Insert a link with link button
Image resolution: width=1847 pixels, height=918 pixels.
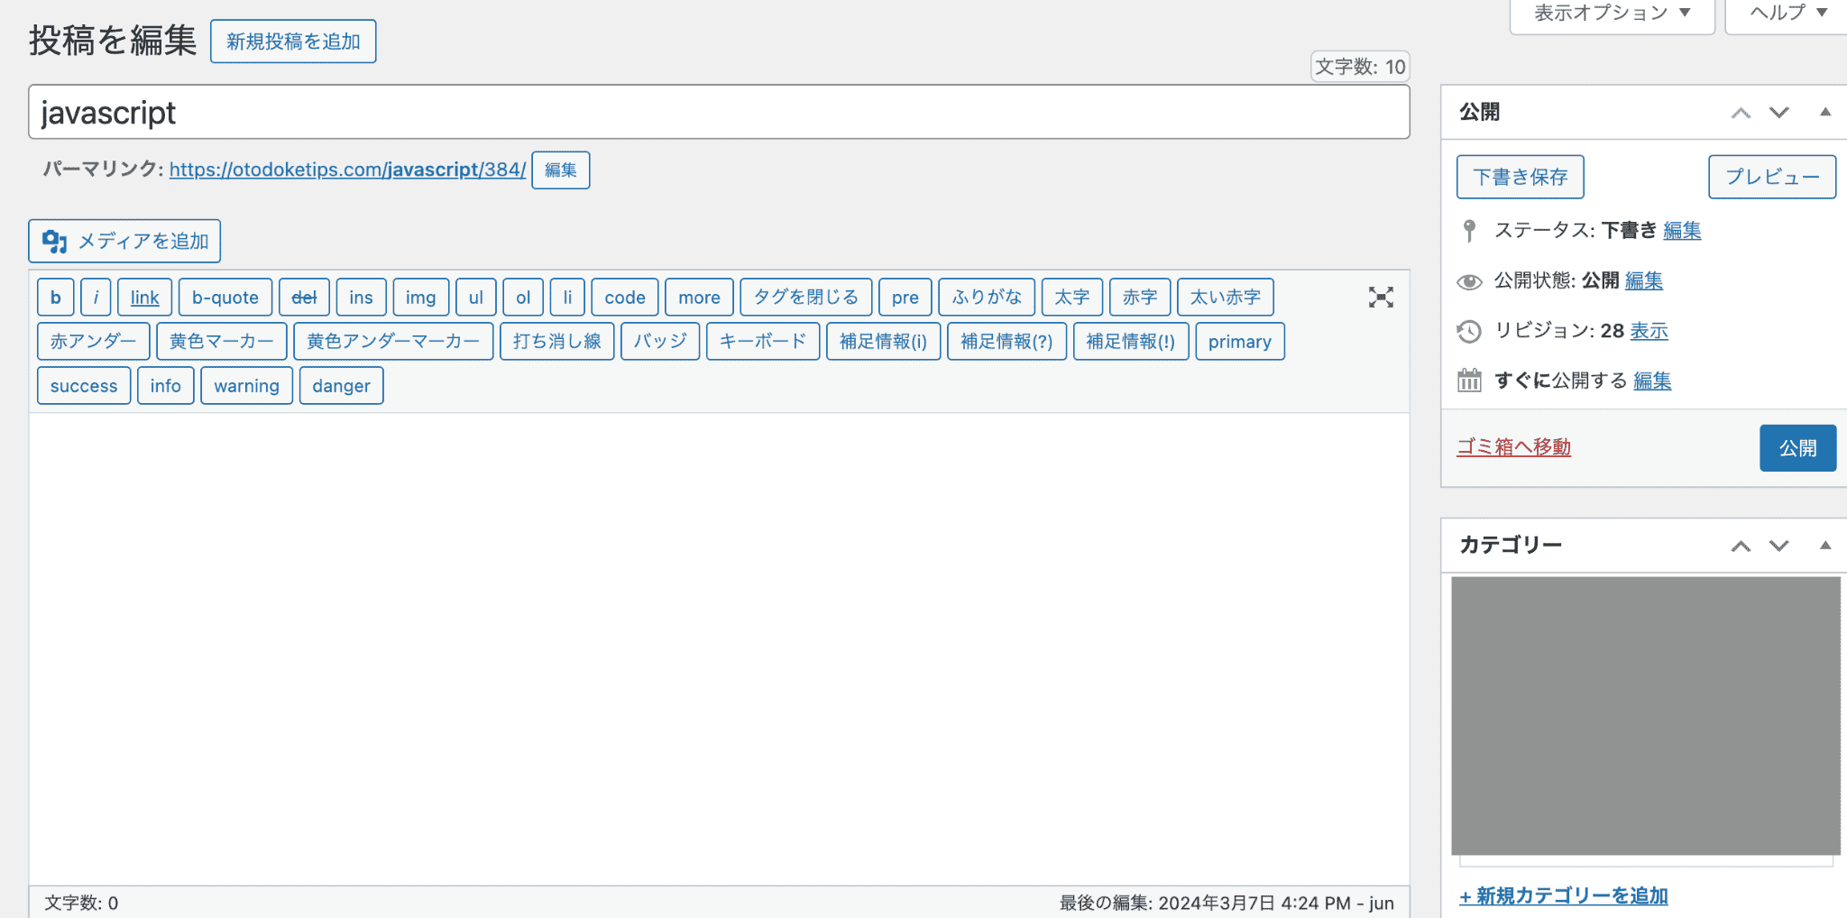pos(144,298)
